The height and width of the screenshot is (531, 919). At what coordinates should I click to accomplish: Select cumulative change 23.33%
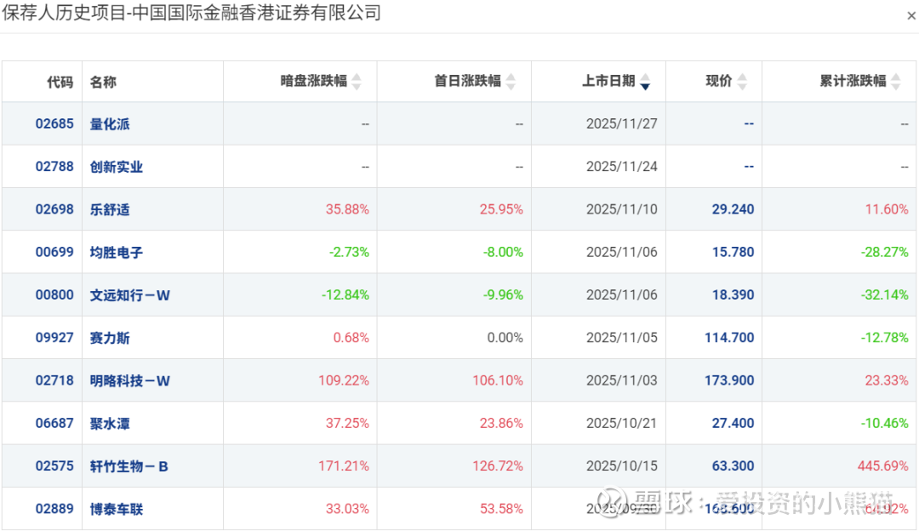(887, 380)
